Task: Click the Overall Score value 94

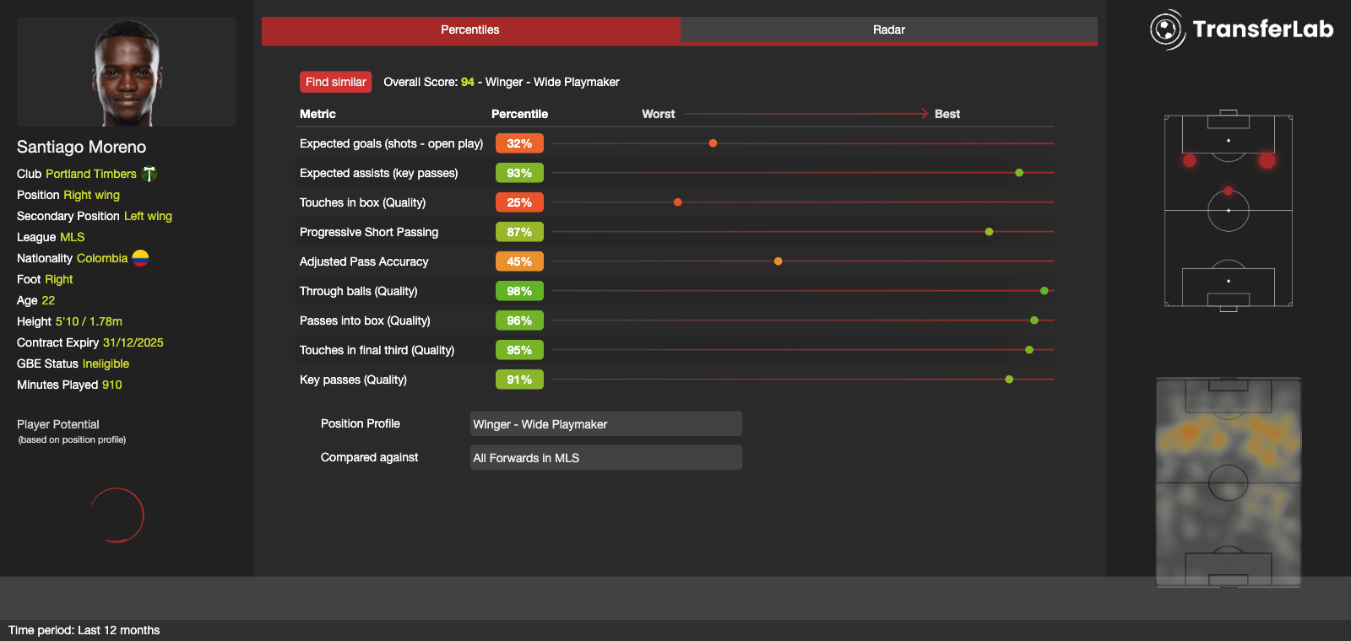Action: point(468,82)
